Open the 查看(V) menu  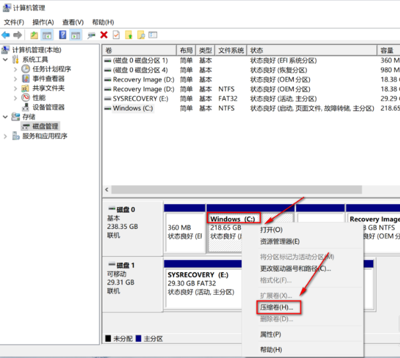tap(73, 22)
